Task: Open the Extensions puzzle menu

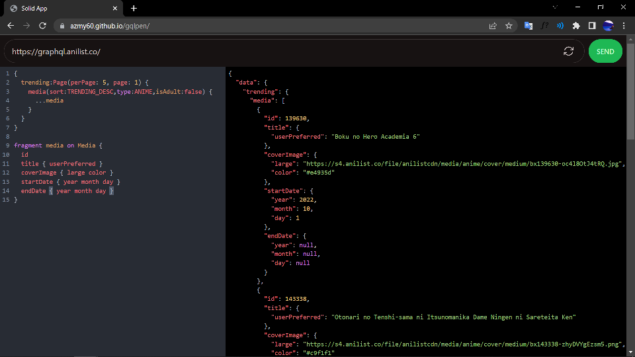Action: pos(576,26)
